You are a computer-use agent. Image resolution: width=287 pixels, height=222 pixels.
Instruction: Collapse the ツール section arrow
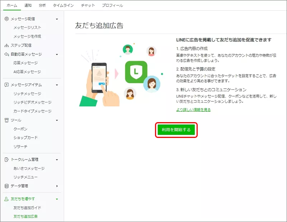point(57,120)
